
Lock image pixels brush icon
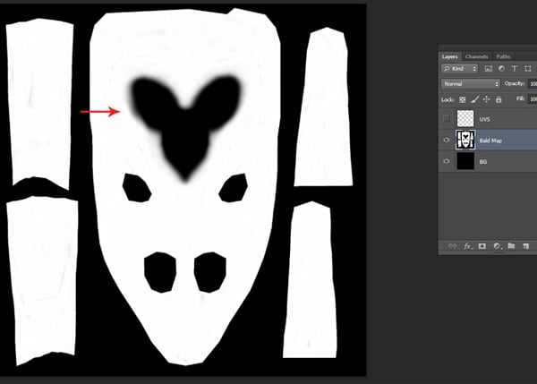(x=474, y=99)
